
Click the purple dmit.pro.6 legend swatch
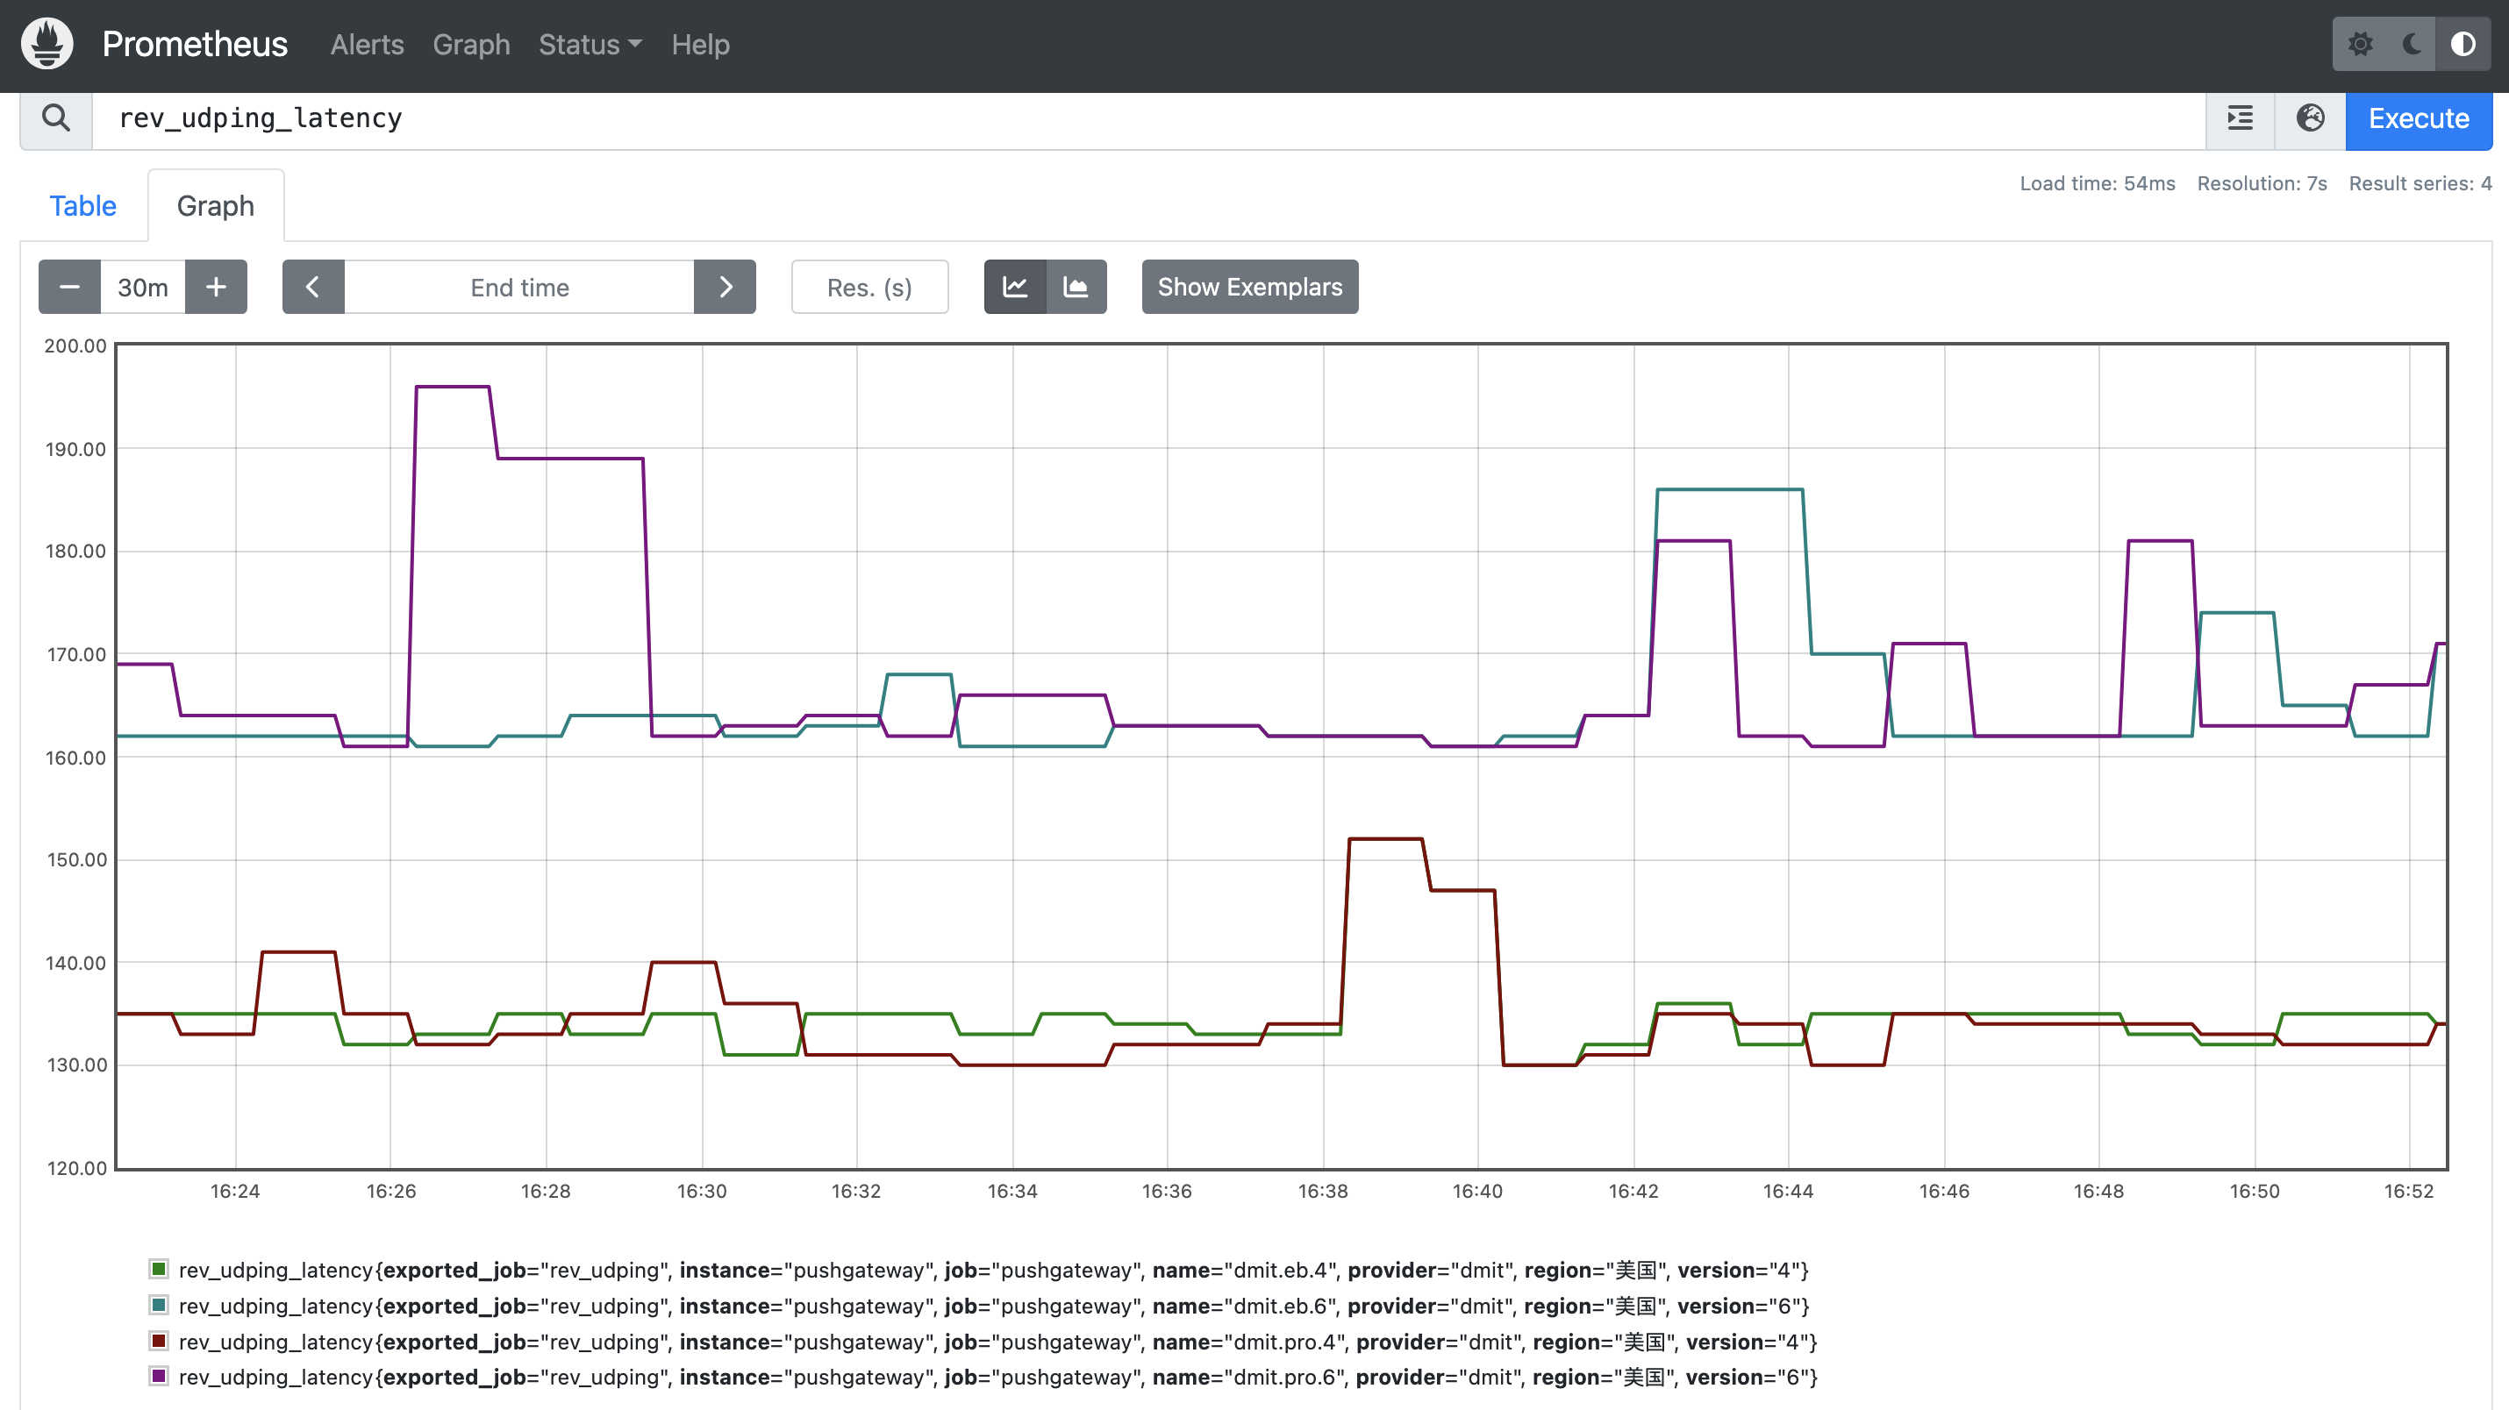pyautogui.click(x=158, y=1376)
